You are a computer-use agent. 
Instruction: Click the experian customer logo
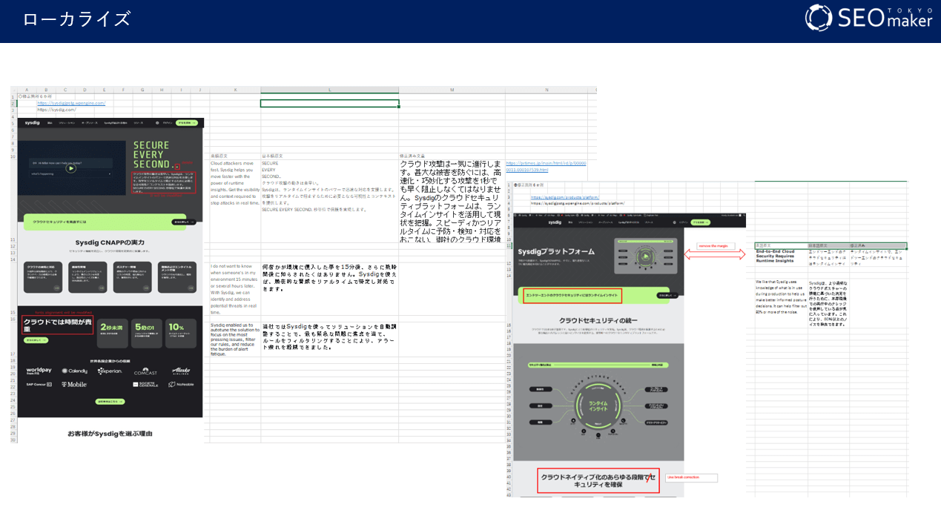[x=109, y=370]
